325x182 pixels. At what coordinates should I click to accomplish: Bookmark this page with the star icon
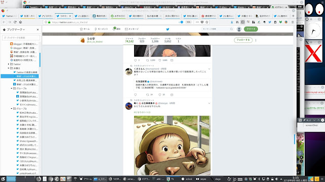(x=207, y=22)
